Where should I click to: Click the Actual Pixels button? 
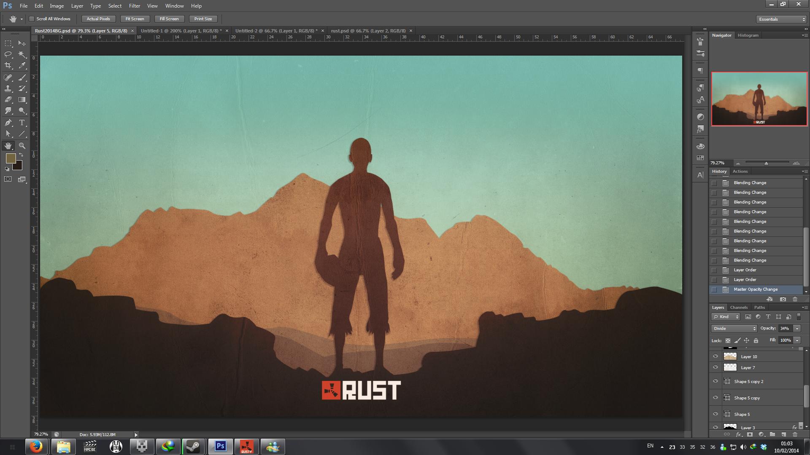pos(98,19)
